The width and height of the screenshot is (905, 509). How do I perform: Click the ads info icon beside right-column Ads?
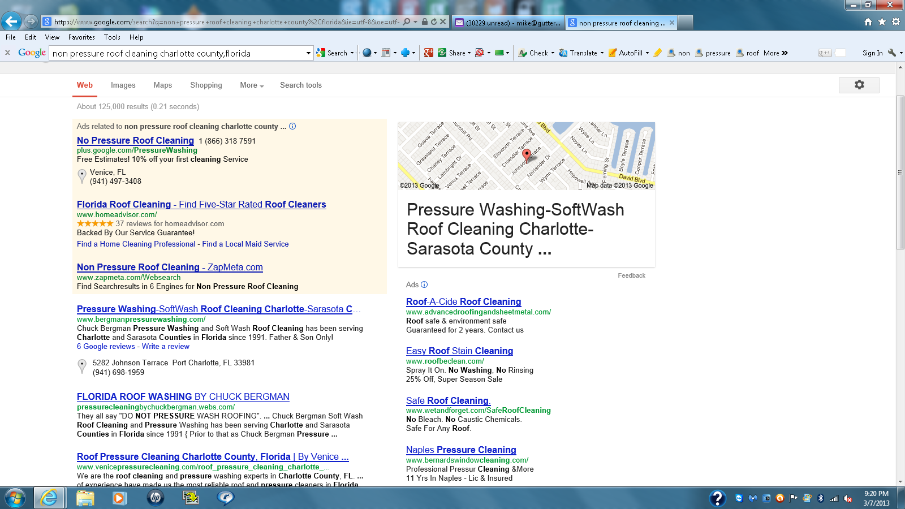[x=424, y=284]
